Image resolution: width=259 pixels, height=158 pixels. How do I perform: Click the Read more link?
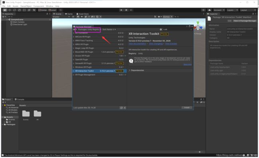click(x=188, y=65)
